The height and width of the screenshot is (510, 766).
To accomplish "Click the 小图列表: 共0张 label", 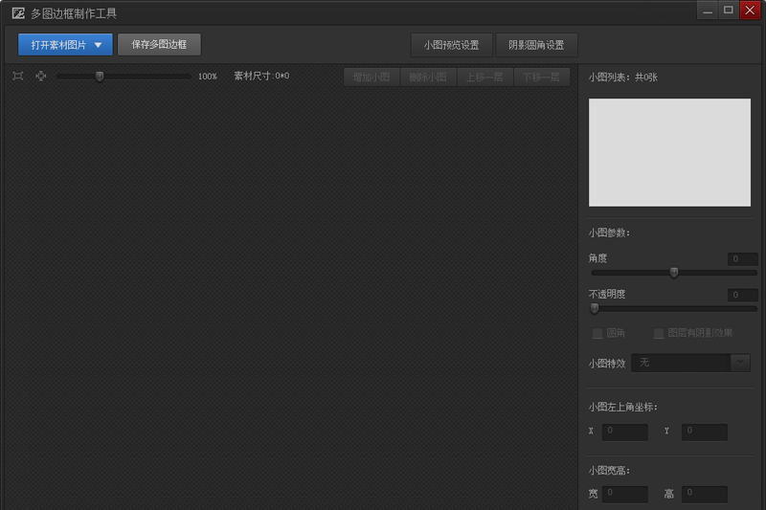I will point(623,78).
